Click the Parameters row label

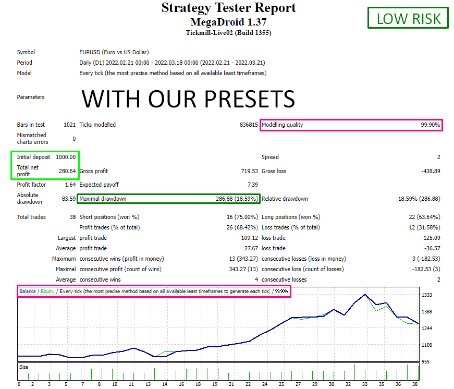[x=31, y=97]
